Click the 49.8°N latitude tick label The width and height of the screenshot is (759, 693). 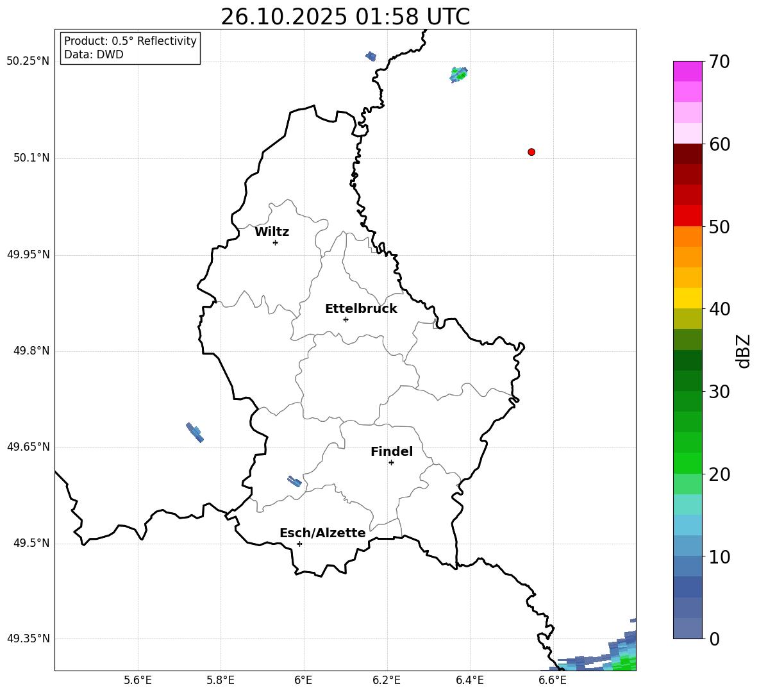tap(31, 351)
